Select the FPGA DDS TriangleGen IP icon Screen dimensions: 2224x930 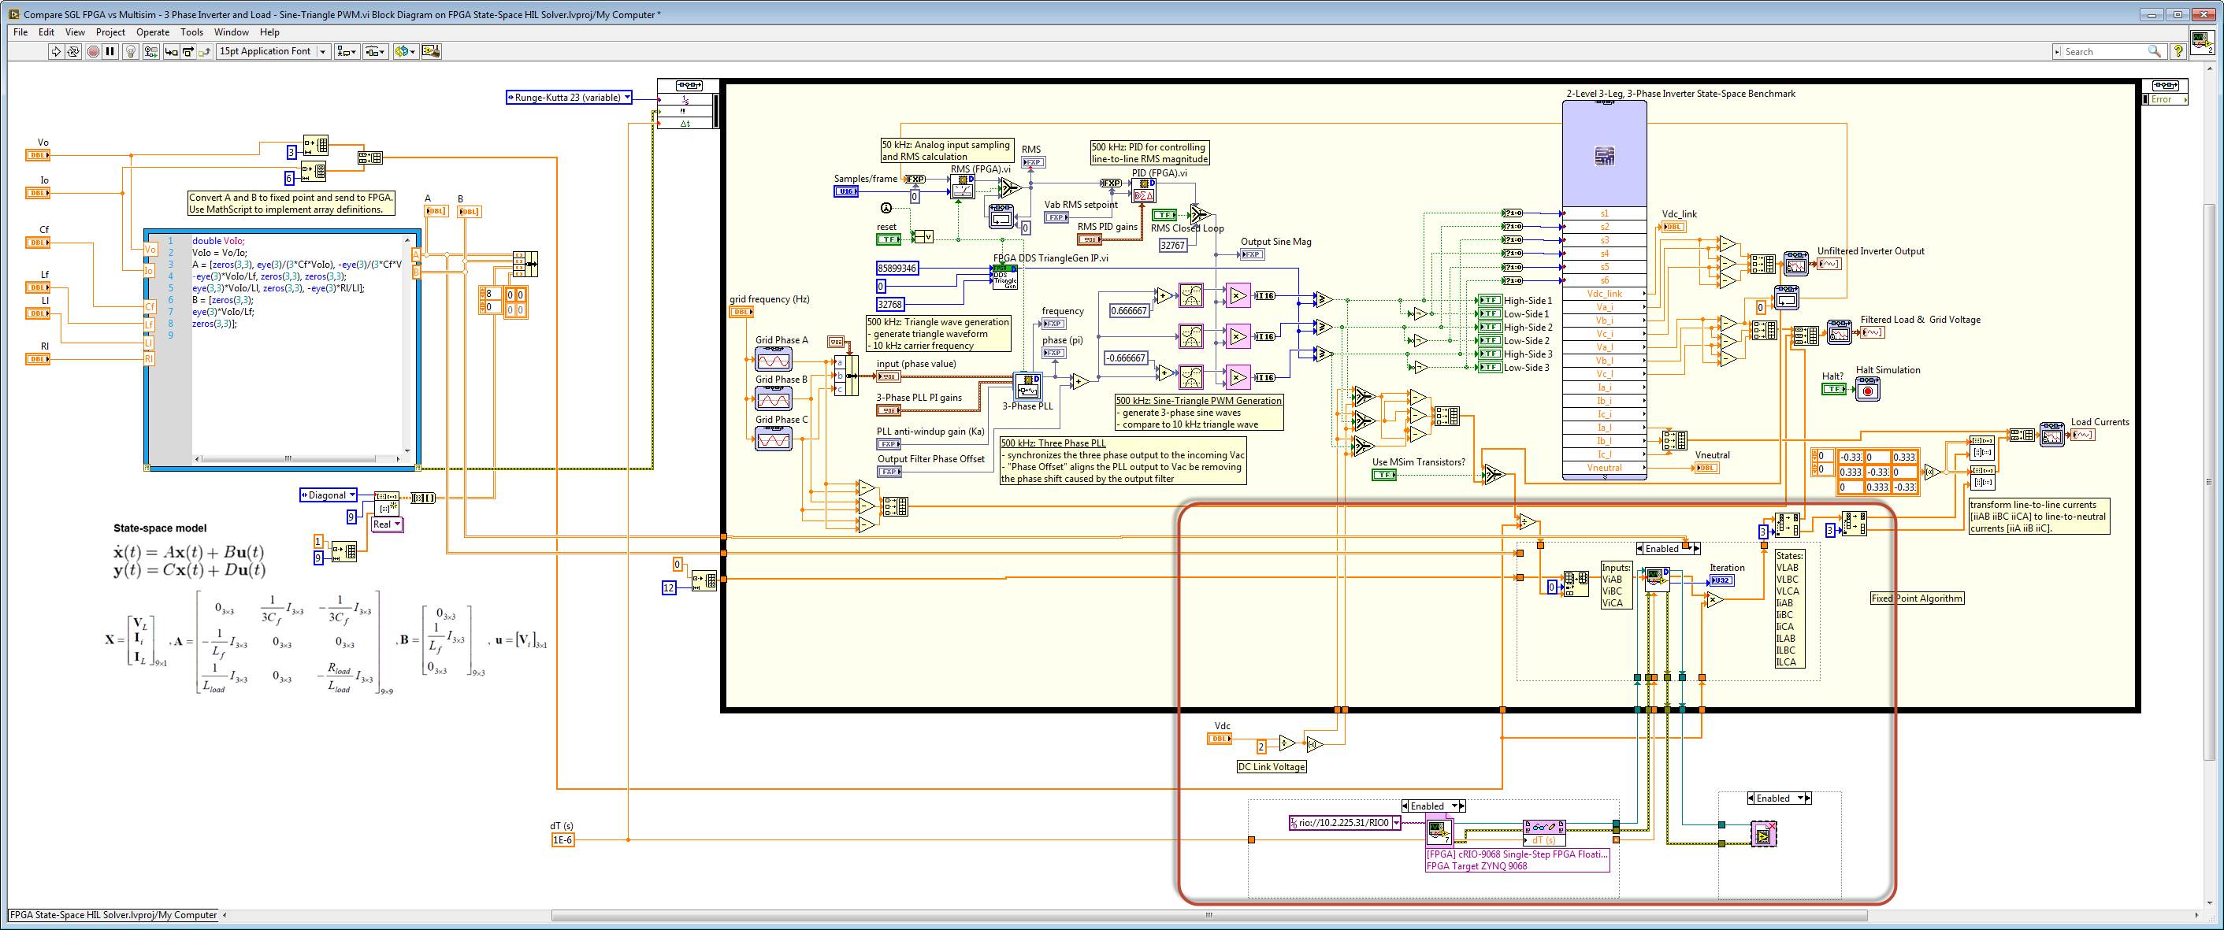1004,276
